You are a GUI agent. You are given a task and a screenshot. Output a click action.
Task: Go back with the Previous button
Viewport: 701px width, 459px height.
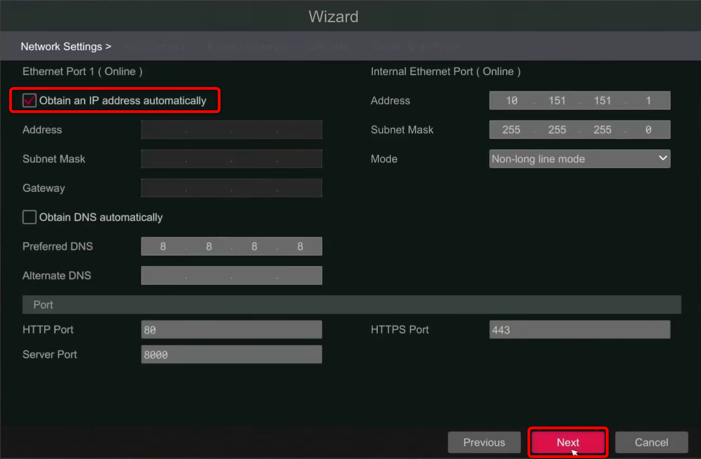484,442
